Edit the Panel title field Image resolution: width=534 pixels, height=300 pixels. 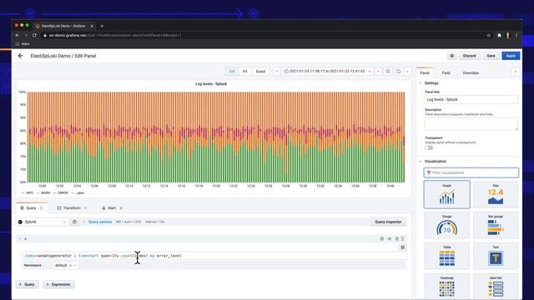pos(471,99)
